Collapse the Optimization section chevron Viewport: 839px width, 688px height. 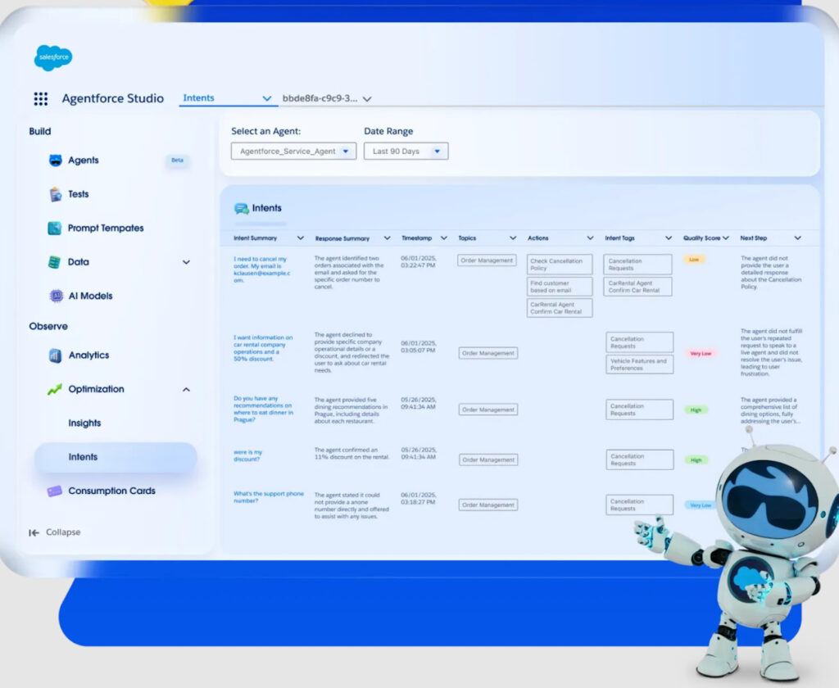click(186, 390)
